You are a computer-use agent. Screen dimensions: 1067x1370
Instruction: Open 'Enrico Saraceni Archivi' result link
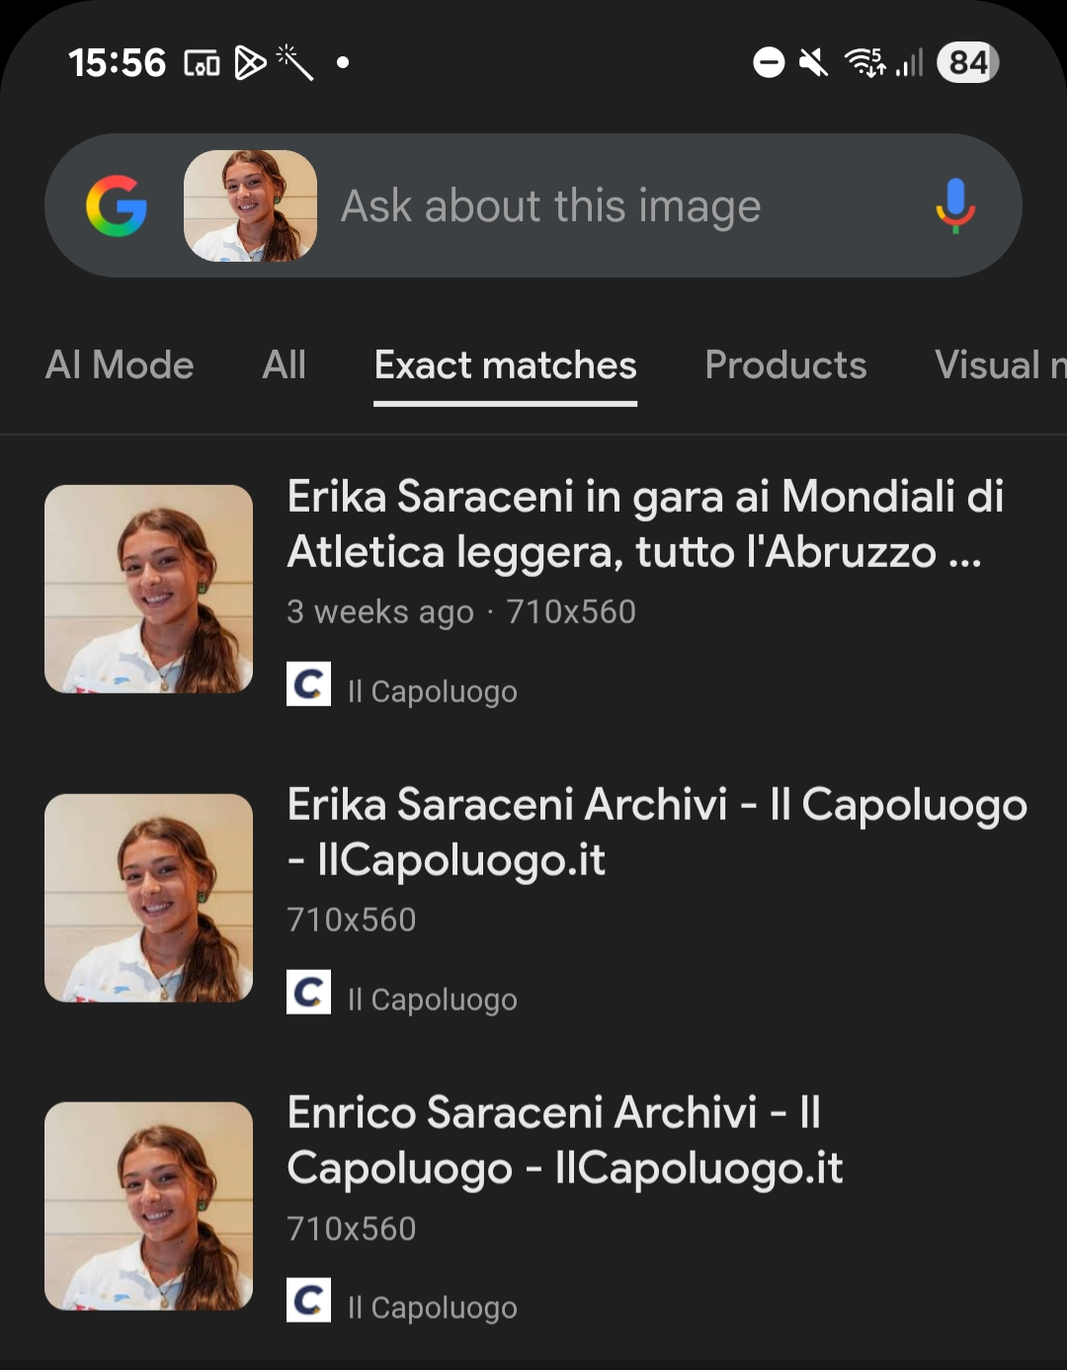point(564,1140)
